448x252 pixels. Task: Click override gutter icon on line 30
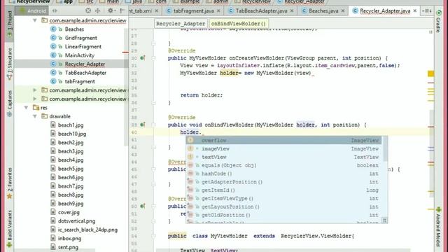click(143, 58)
